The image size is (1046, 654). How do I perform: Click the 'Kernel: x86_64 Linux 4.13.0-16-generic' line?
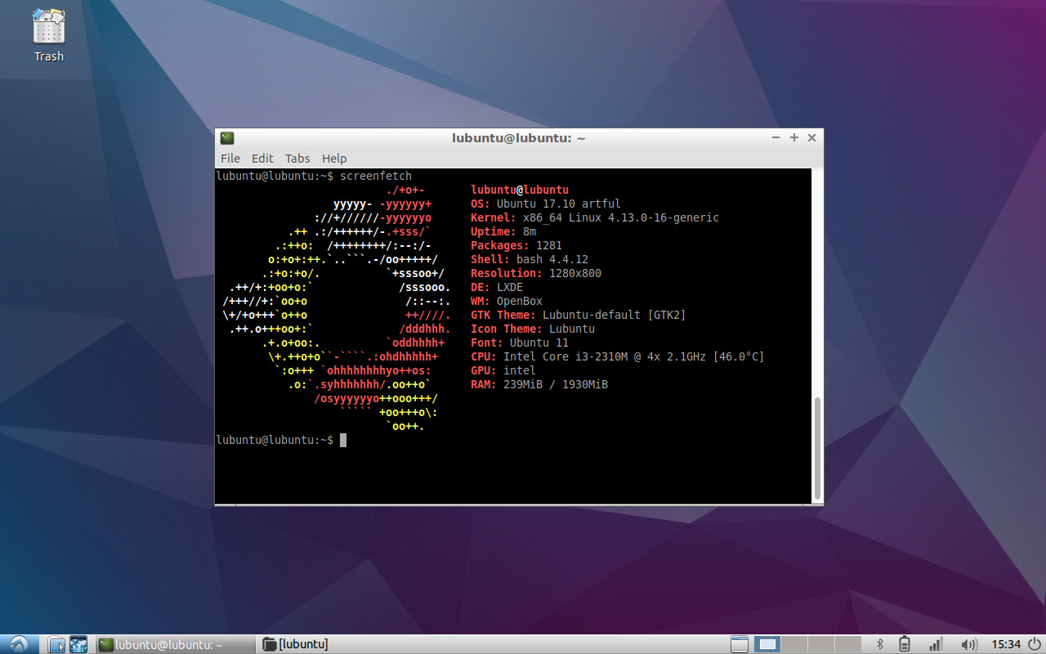pyautogui.click(x=595, y=218)
